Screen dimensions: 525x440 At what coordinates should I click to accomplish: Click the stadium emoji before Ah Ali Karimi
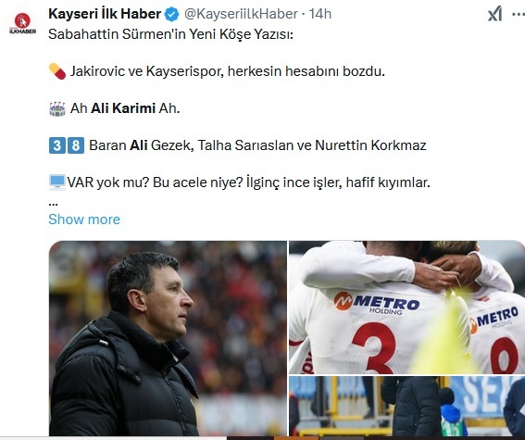point(57,108)
